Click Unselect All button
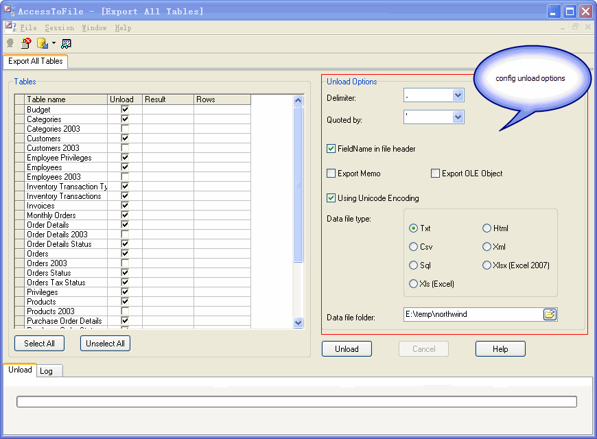This screenshot has width=597, height=439. point(105,344)
